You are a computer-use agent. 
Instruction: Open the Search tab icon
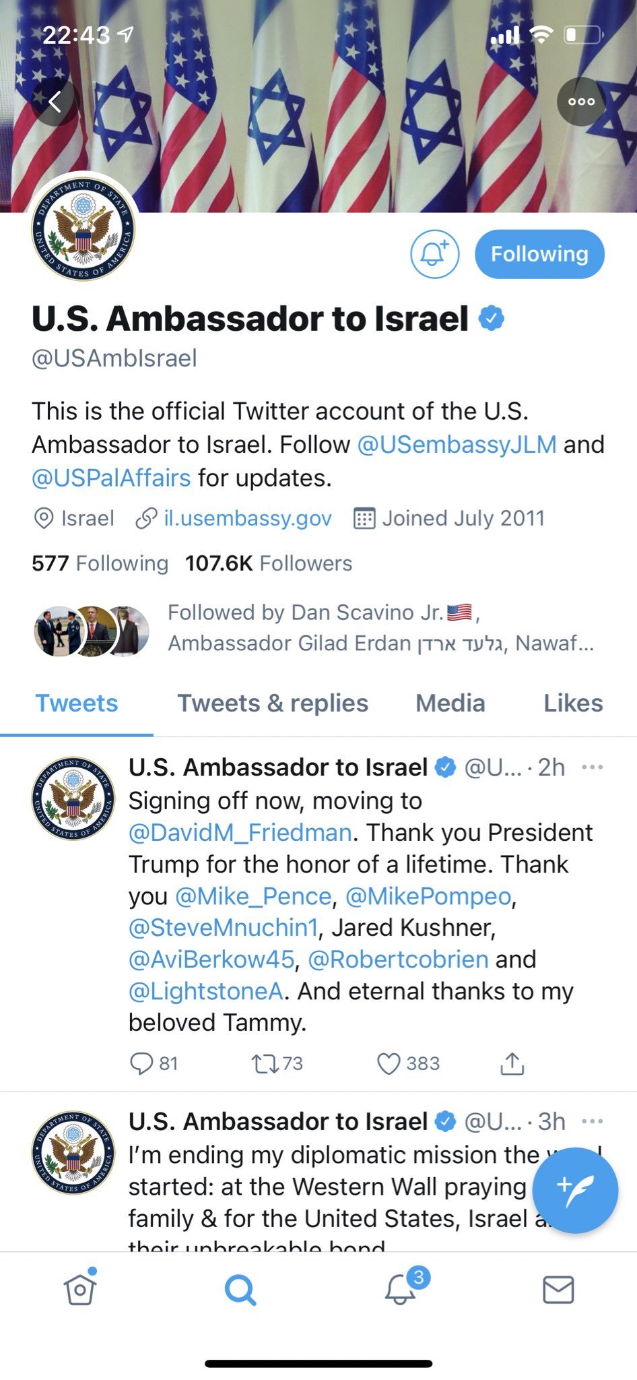(240, 1290)
